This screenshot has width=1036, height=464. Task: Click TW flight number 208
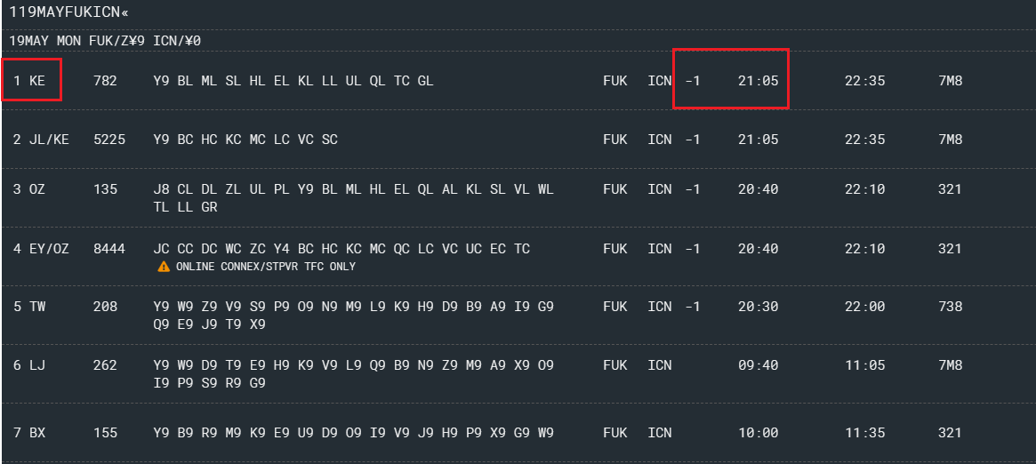(105, 307)
